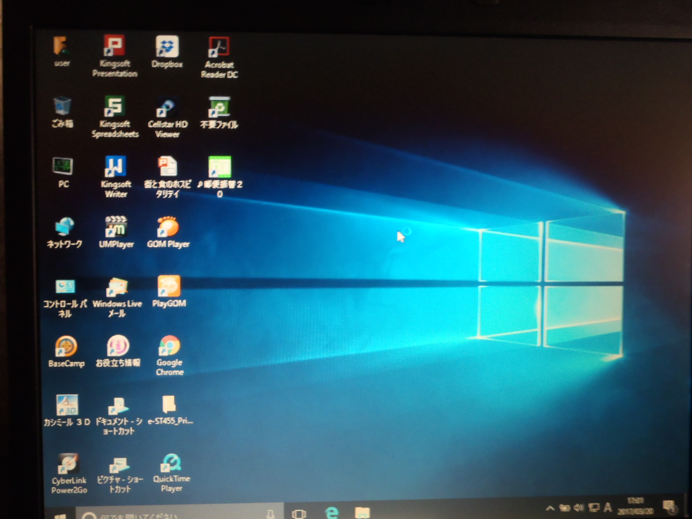692x519 pixels.
Task: Select the ホスピタリティ presentation file
Action: 167,177
